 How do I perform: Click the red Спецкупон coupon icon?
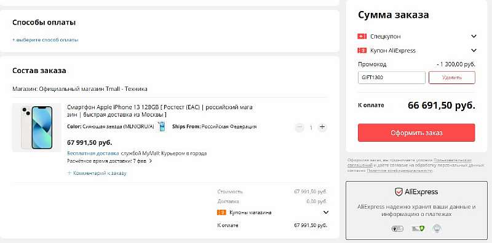click(x=362, y=36)
